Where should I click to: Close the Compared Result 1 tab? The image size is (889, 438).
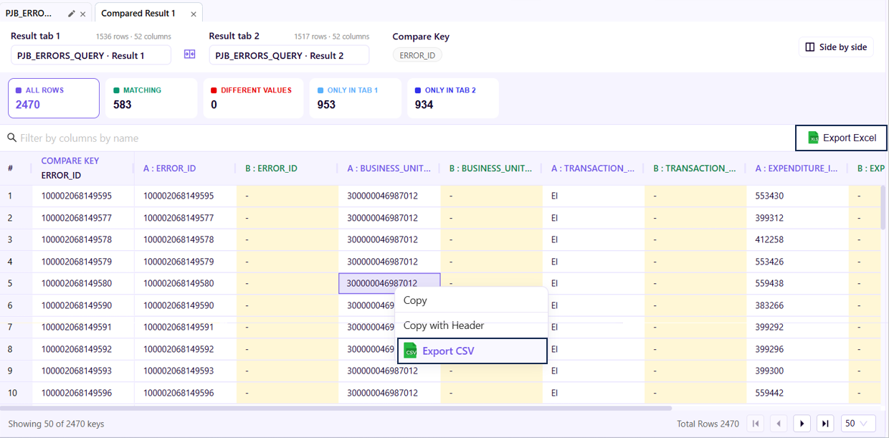click(x=194, y=14)
